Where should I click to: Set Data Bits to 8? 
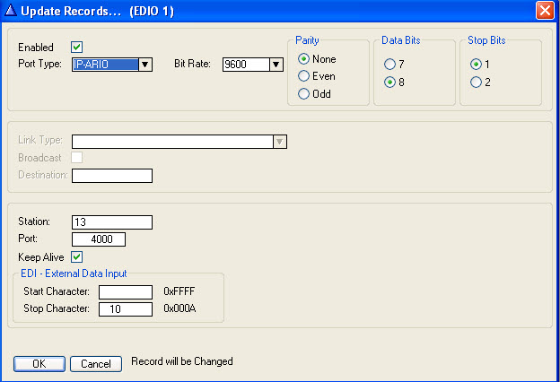(389, 82)
